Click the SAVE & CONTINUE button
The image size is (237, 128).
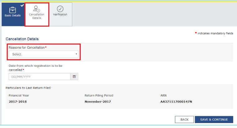[x=214, y=120]
